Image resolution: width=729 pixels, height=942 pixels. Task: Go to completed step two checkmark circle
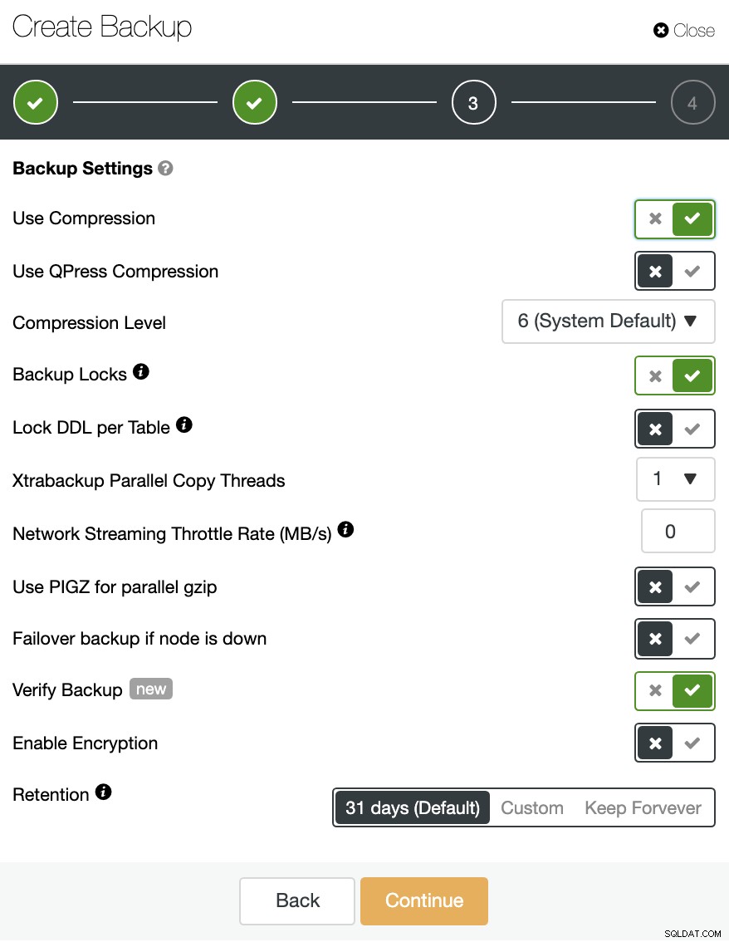pyautogui.click(x=255, y=102)
